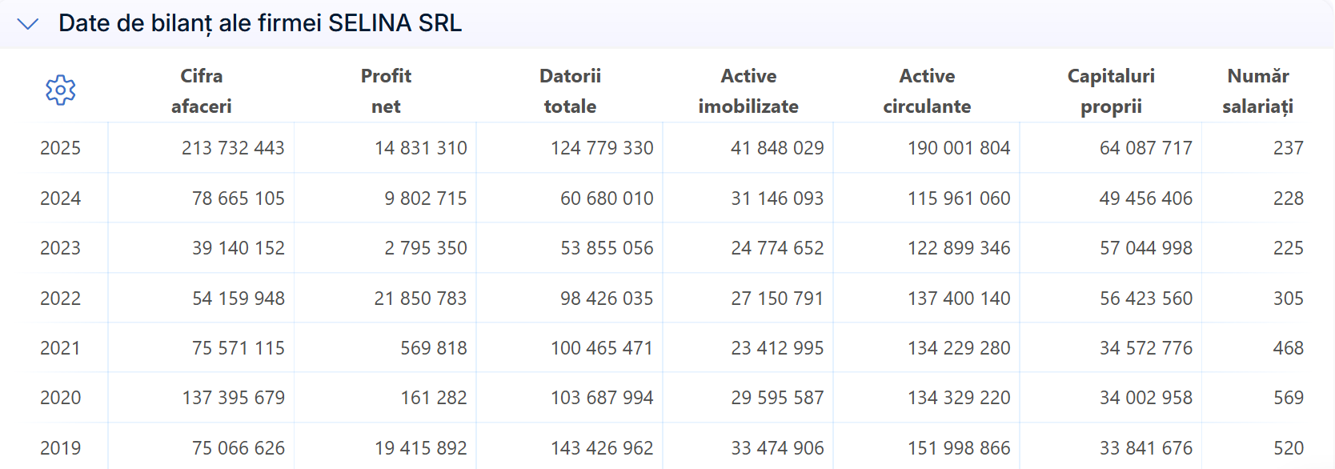1335x469 pixels.
Task: Click the 2024 year row label
Action: (x=61, y=198)
